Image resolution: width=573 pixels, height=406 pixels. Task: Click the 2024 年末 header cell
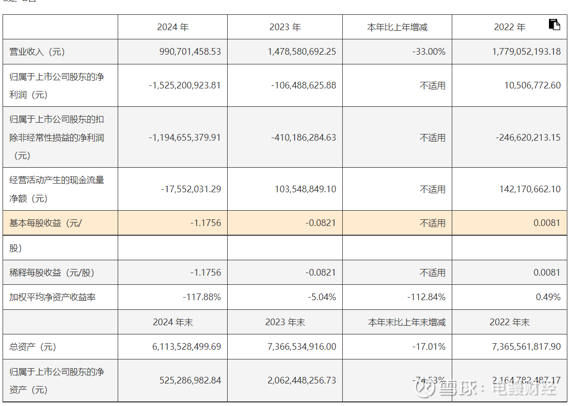172,322
